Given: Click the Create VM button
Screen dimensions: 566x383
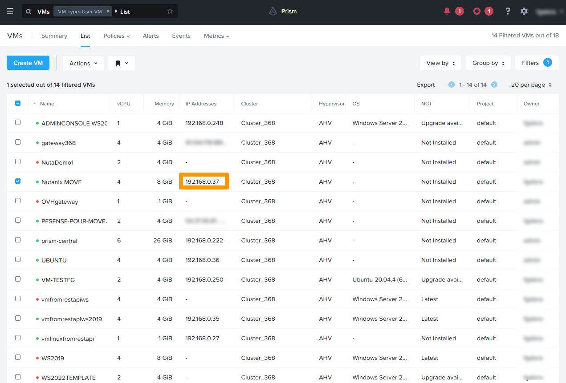Looking at the screenshot, I should [28, 63].
